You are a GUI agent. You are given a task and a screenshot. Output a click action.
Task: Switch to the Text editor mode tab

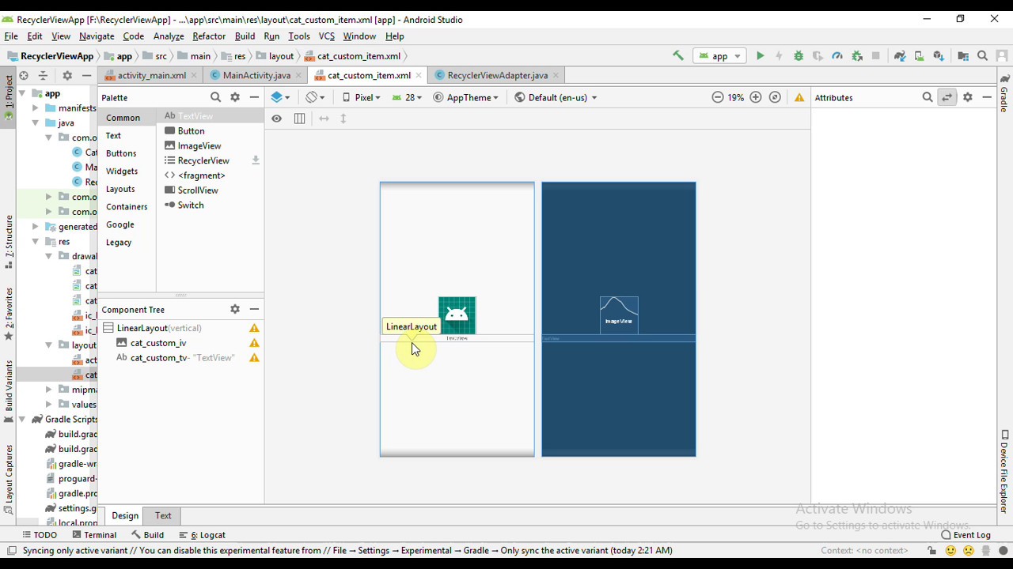pyautogui.click(x=163, y=515)
